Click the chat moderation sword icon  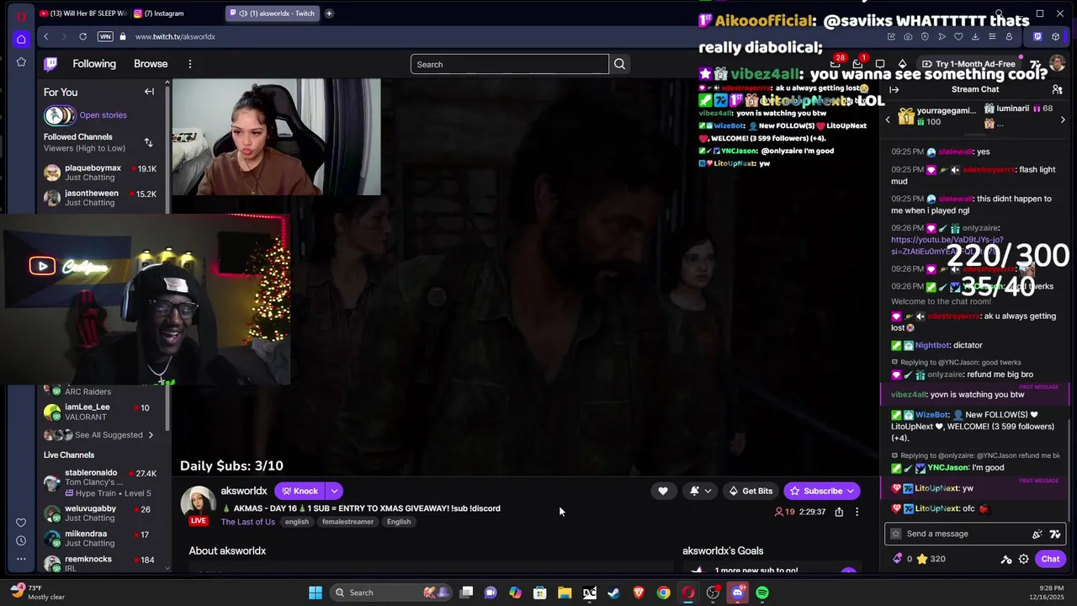coord(1005,559)
